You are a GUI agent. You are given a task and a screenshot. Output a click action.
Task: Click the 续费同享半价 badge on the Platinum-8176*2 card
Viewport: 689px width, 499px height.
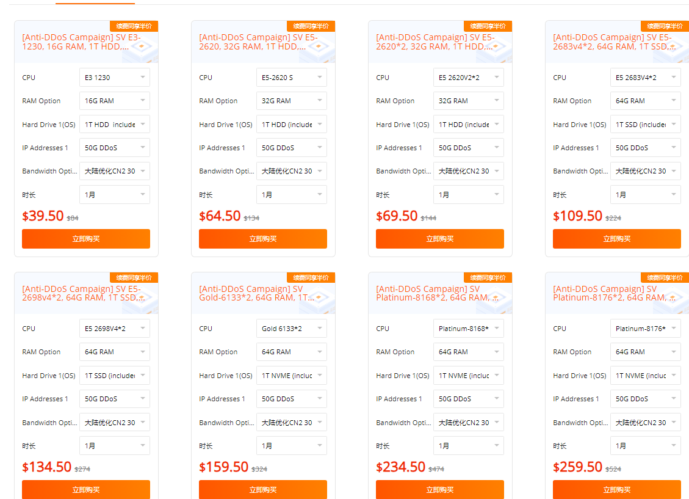(665, 277)
